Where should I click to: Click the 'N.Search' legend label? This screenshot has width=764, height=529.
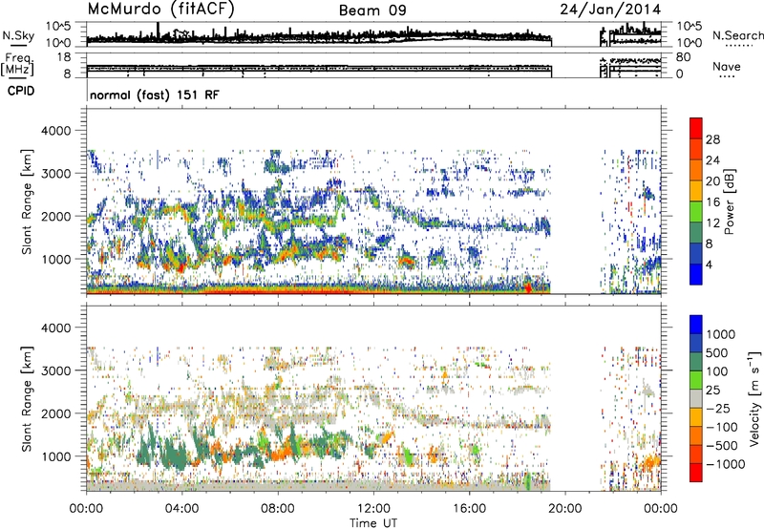(737, 35)
